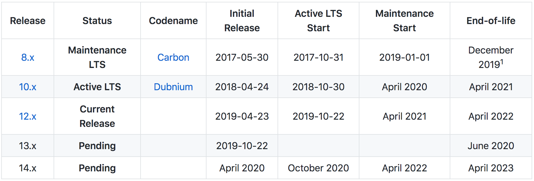
Task: Click the Current Release status cell
Action: pyautogui.click(x=97, y=116)
